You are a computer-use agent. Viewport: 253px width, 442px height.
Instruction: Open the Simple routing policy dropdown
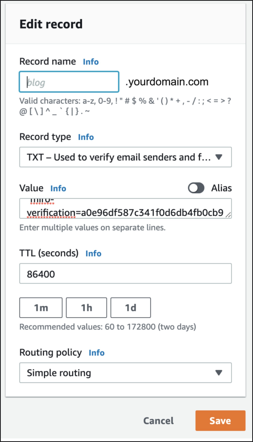click(119, 373)
